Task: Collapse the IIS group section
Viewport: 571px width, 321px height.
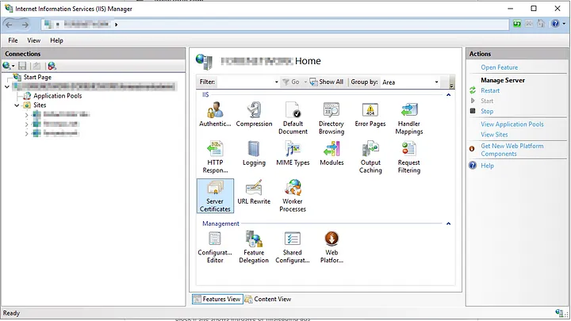Action: coord(448,94)
